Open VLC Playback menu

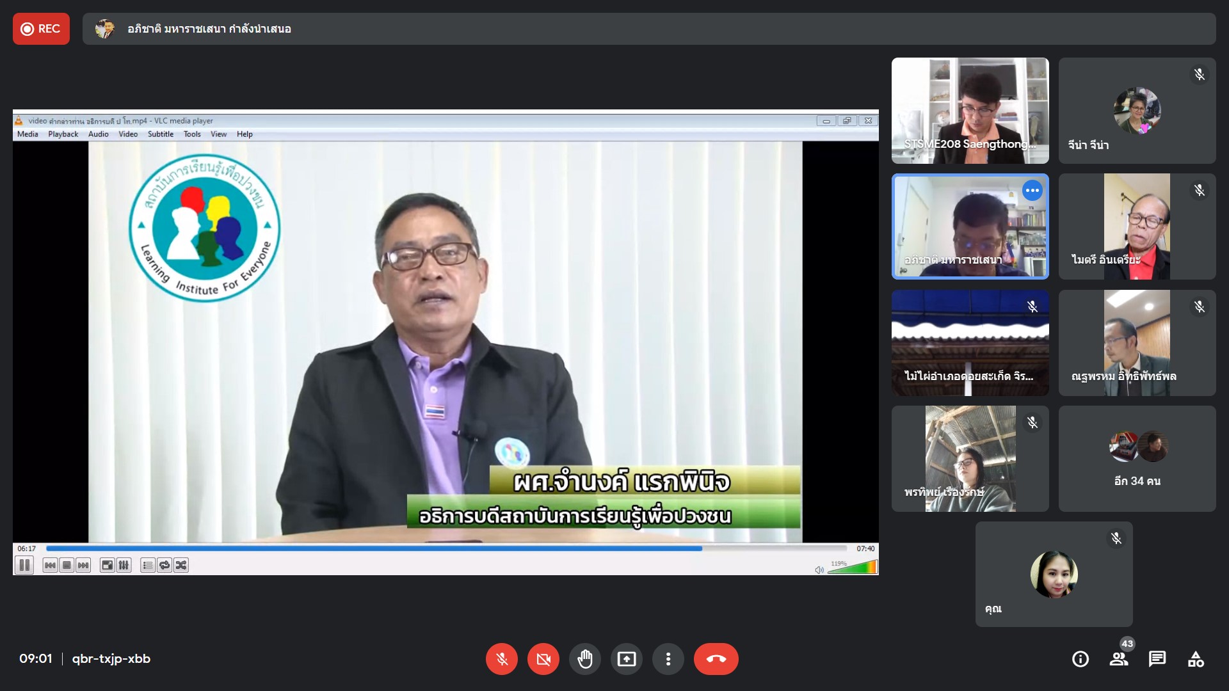[63, 134]
